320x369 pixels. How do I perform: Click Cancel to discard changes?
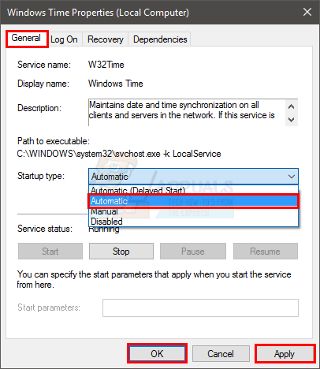[221, 354]
